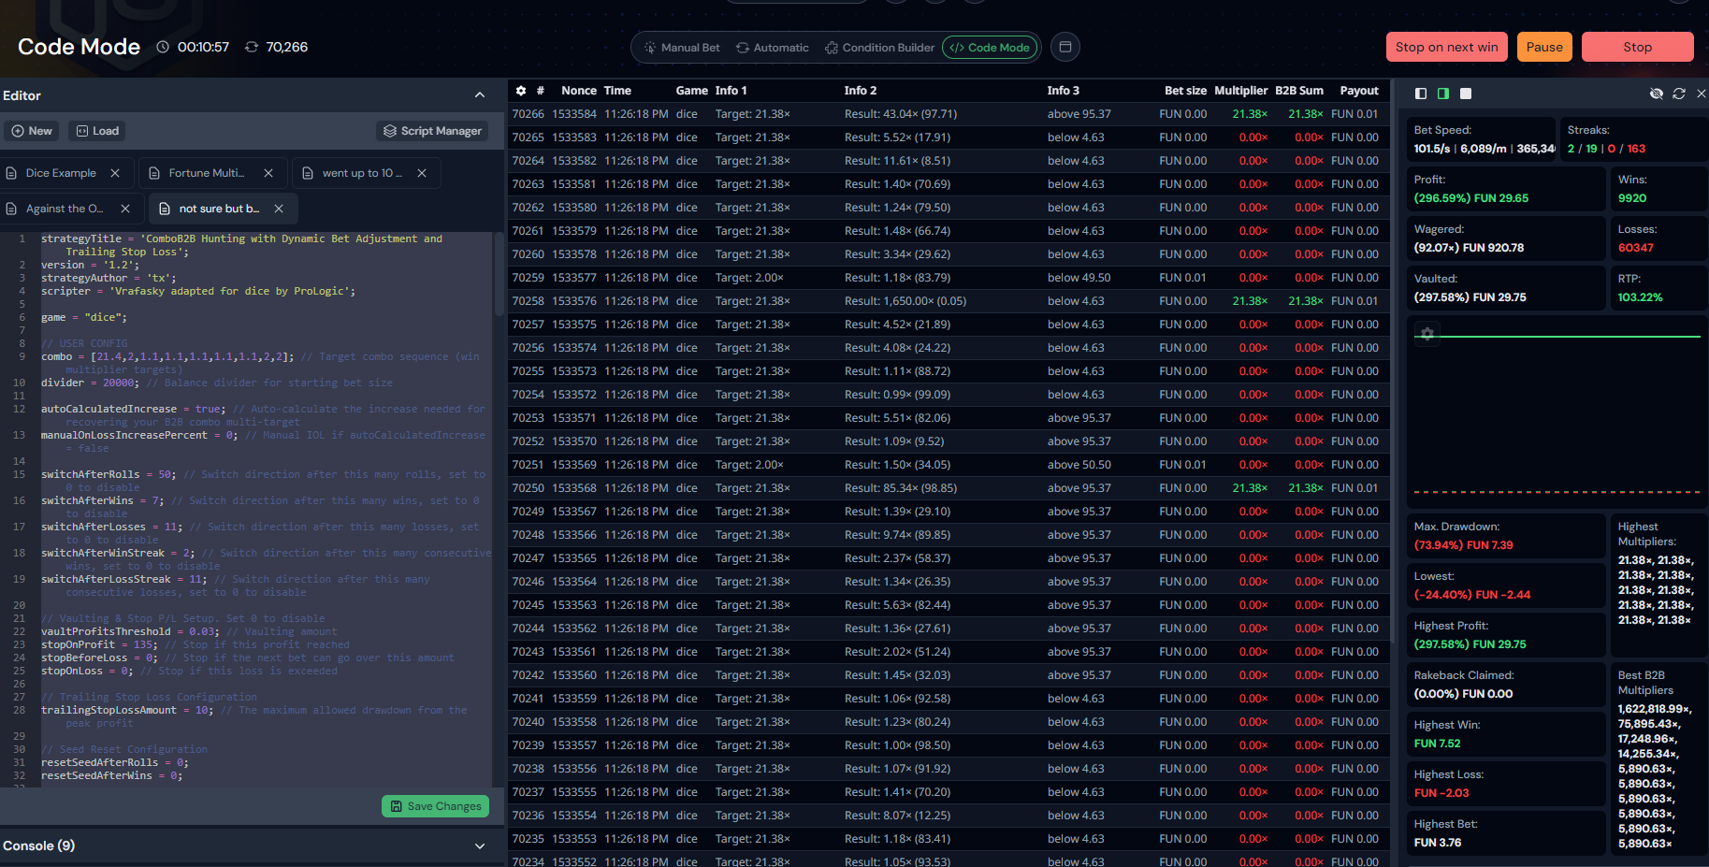This screenshot has width=1709, height=867.
Task: Click the orange Pause button
Action: coord(1544,47)
